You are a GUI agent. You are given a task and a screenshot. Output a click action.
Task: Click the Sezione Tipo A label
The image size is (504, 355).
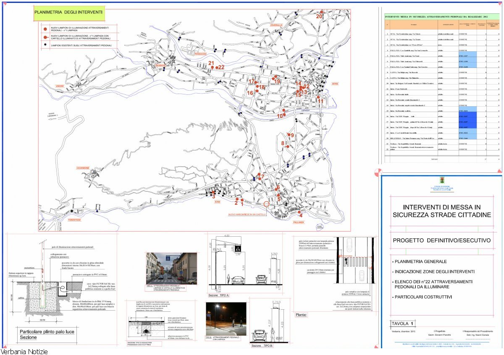(219, 295)
